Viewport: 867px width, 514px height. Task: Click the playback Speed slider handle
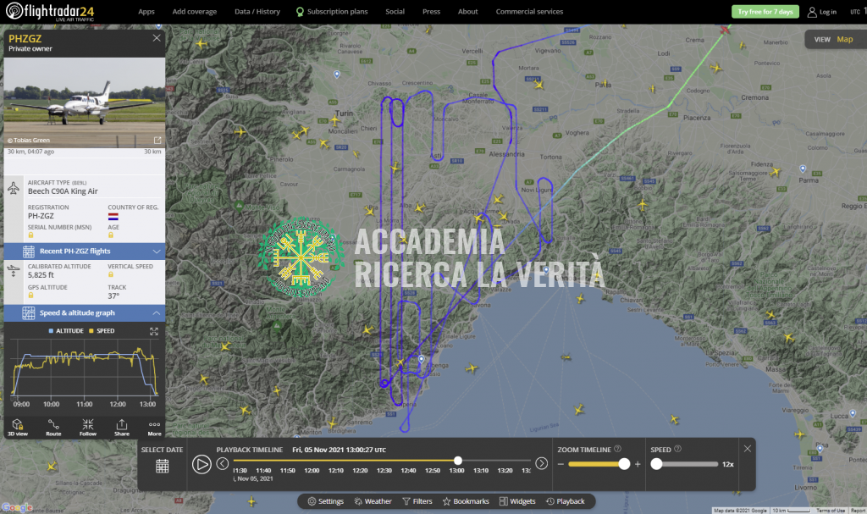[657, 464]
